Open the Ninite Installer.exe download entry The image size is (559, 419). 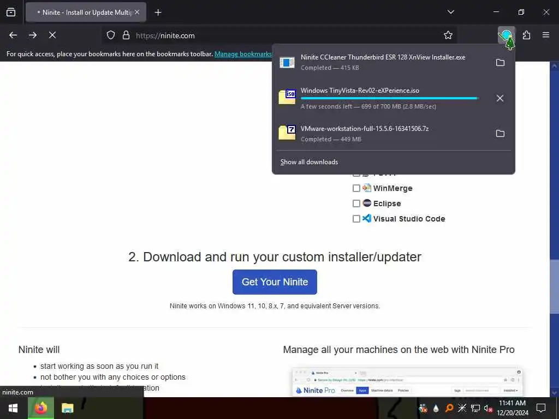coord(383,62)
